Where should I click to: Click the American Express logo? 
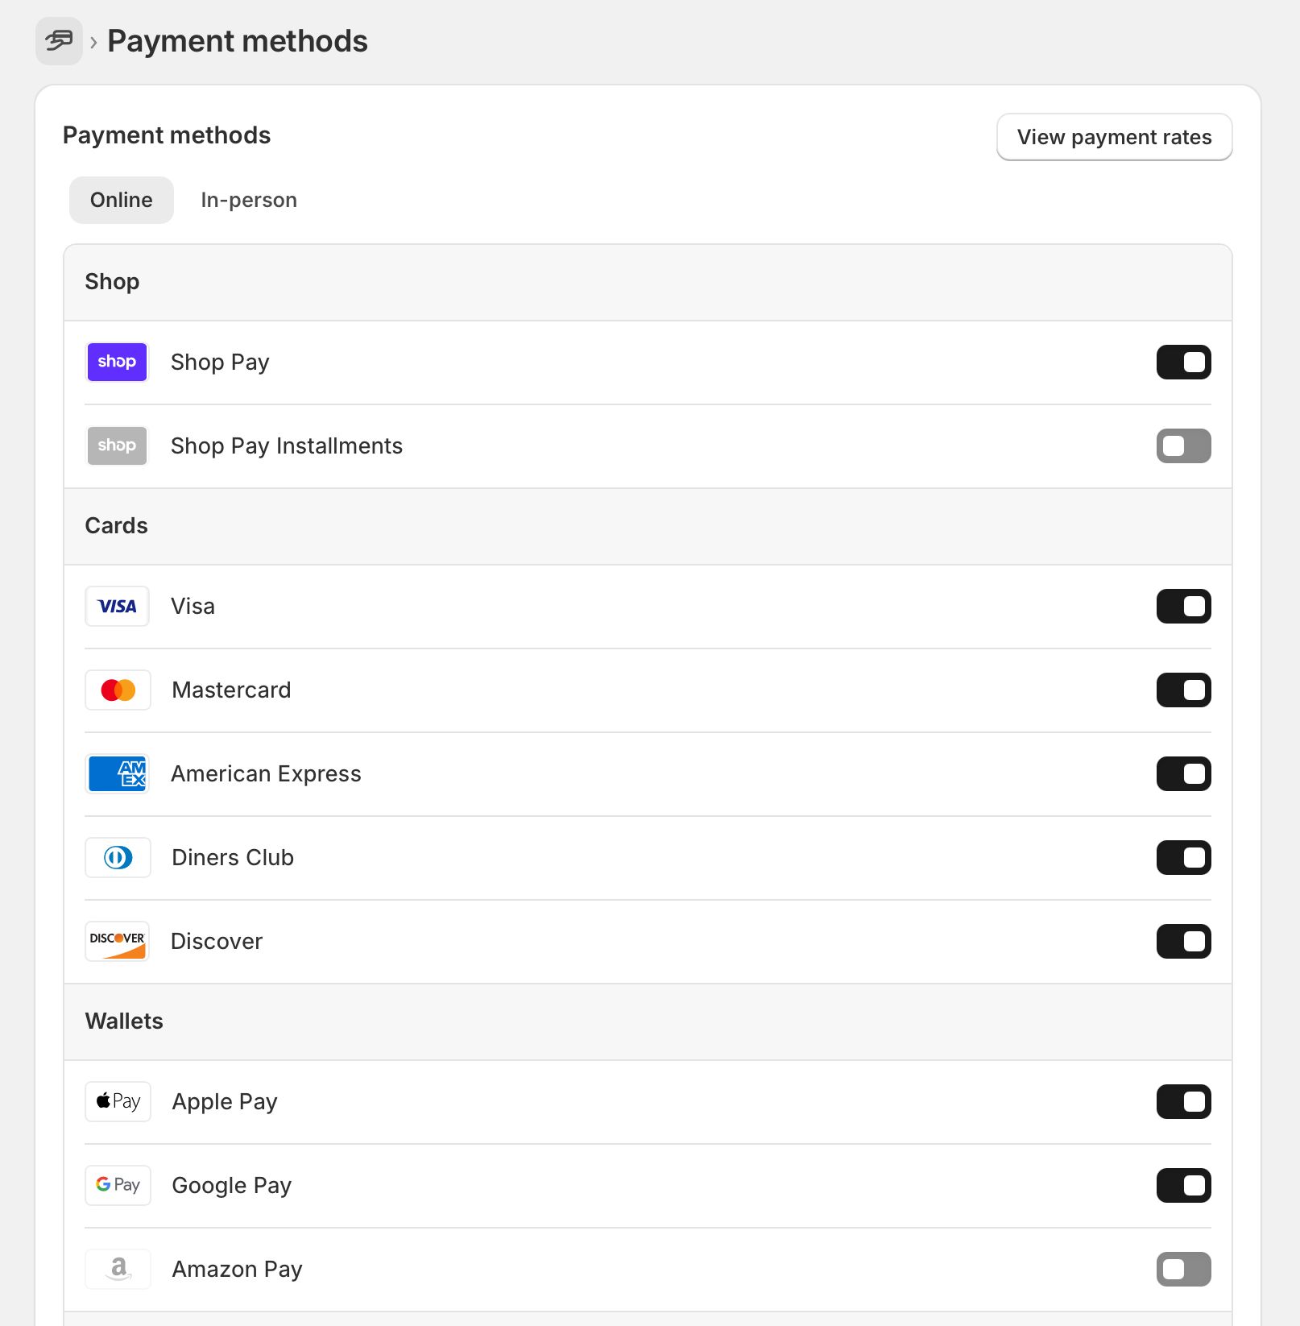(x=118, y=774)
